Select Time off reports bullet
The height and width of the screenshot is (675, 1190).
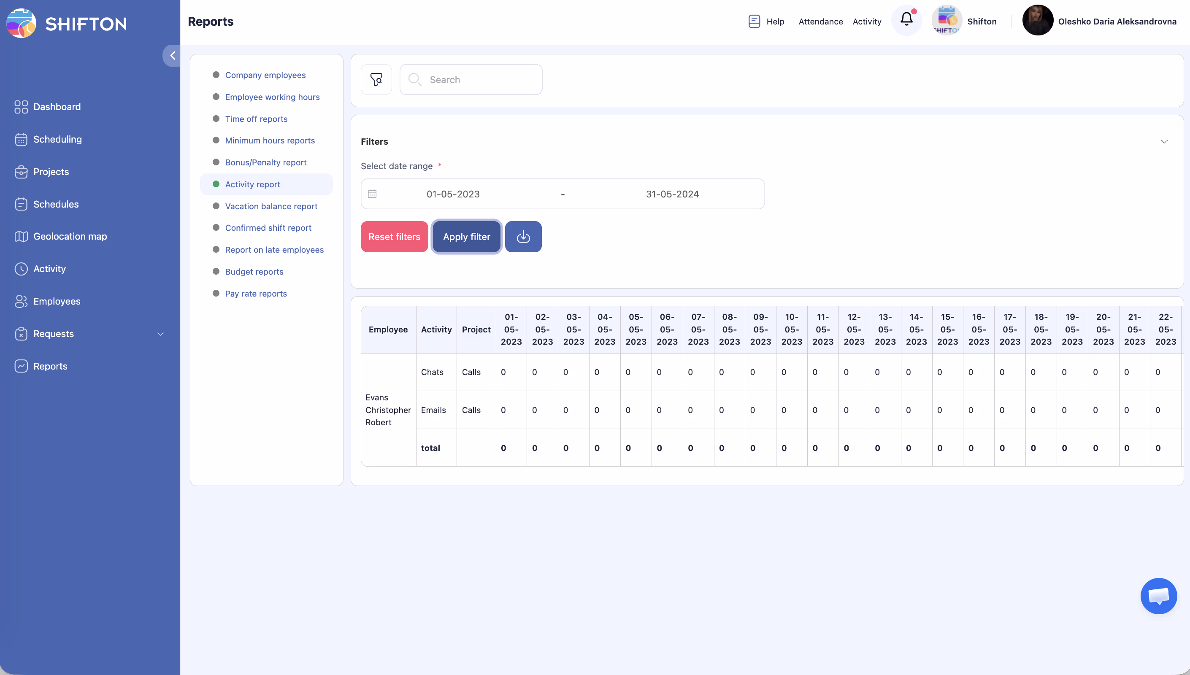point(216,119)
